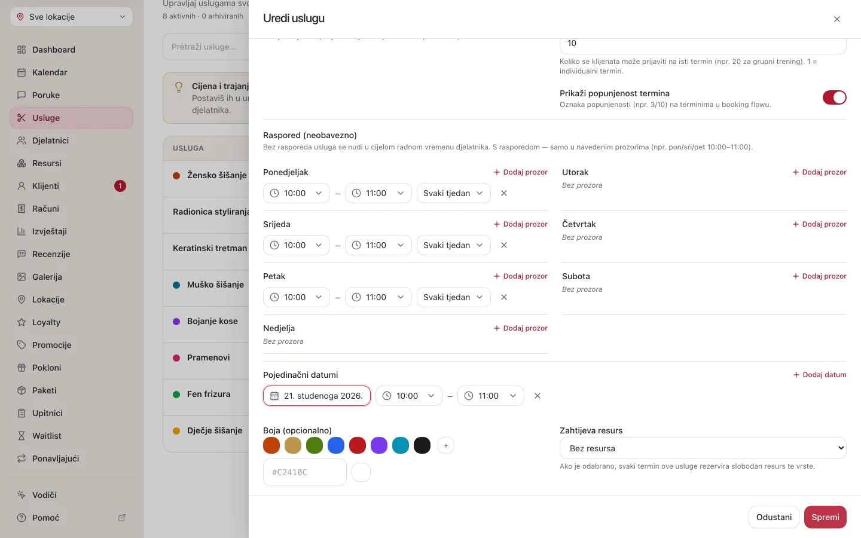Add a custom color with plus icon
Image resolution: width=861 pixels, height=538 pixels.
click(446, 445)
